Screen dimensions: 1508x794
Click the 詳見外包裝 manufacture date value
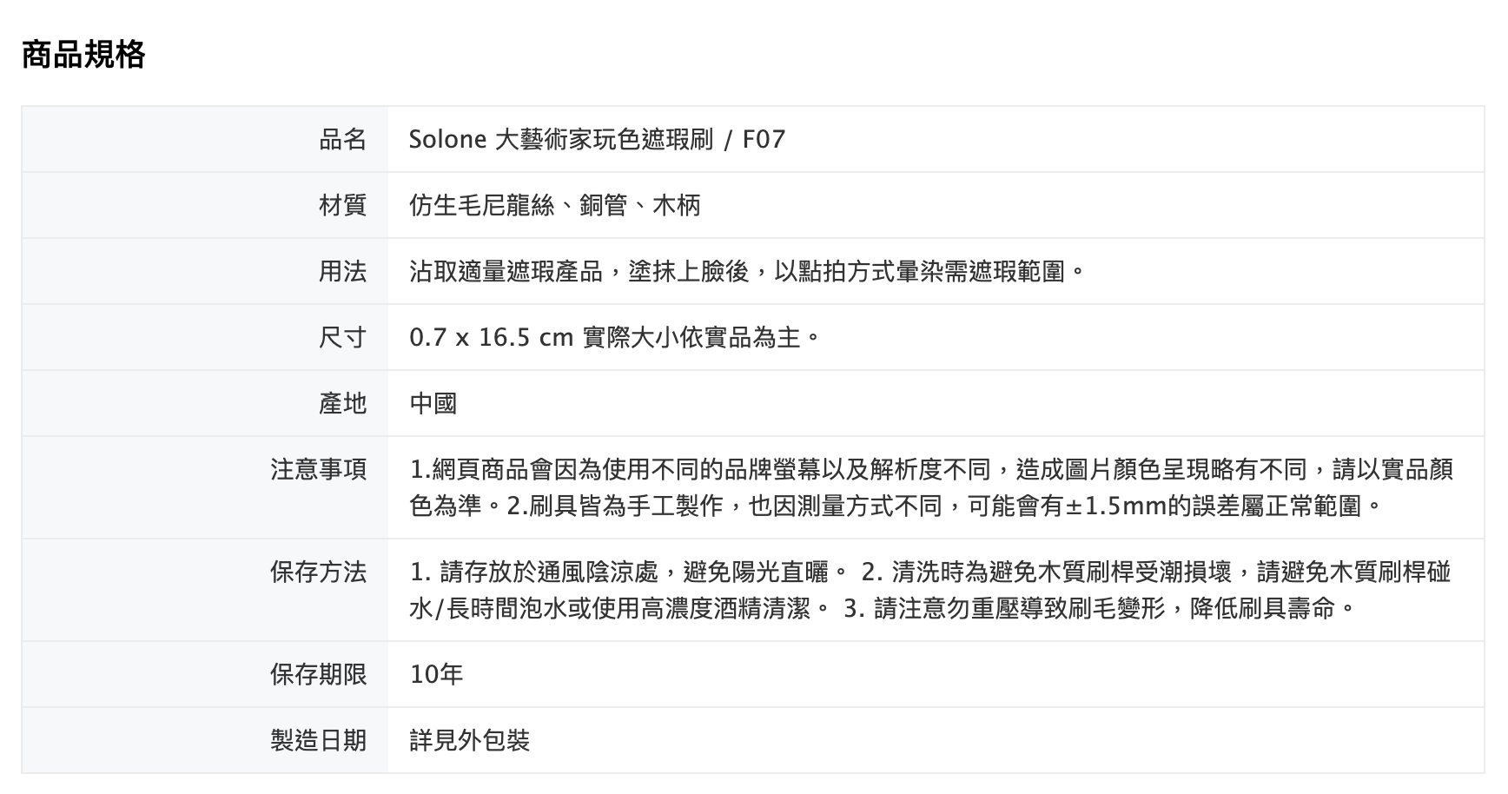(x=469, y=741)
